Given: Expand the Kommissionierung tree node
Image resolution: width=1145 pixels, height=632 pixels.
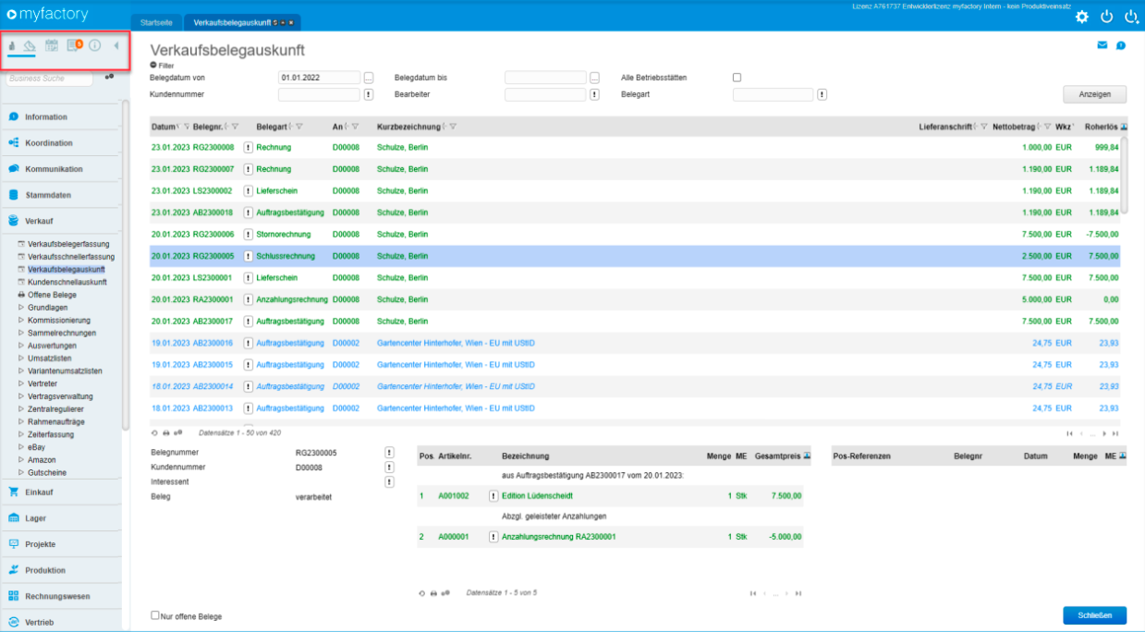Looking at the screenshot, I should (x=21, y=320).
